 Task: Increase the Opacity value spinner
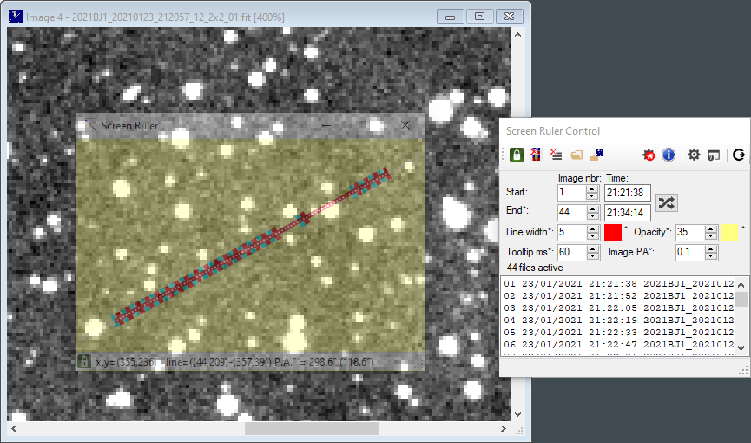[x=712, y=228]
